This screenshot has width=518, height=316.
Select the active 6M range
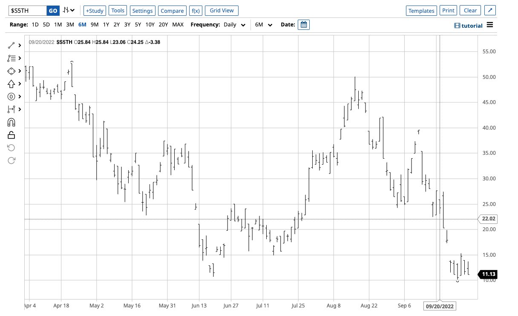82,25
